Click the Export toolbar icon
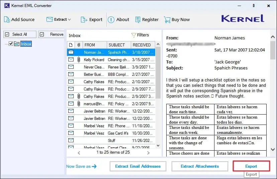The width and height of the screenshot is (277, 179). pyautogui.click(x=84, y=20)
